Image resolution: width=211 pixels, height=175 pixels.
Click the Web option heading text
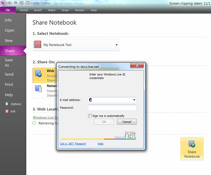click(50, 71)
